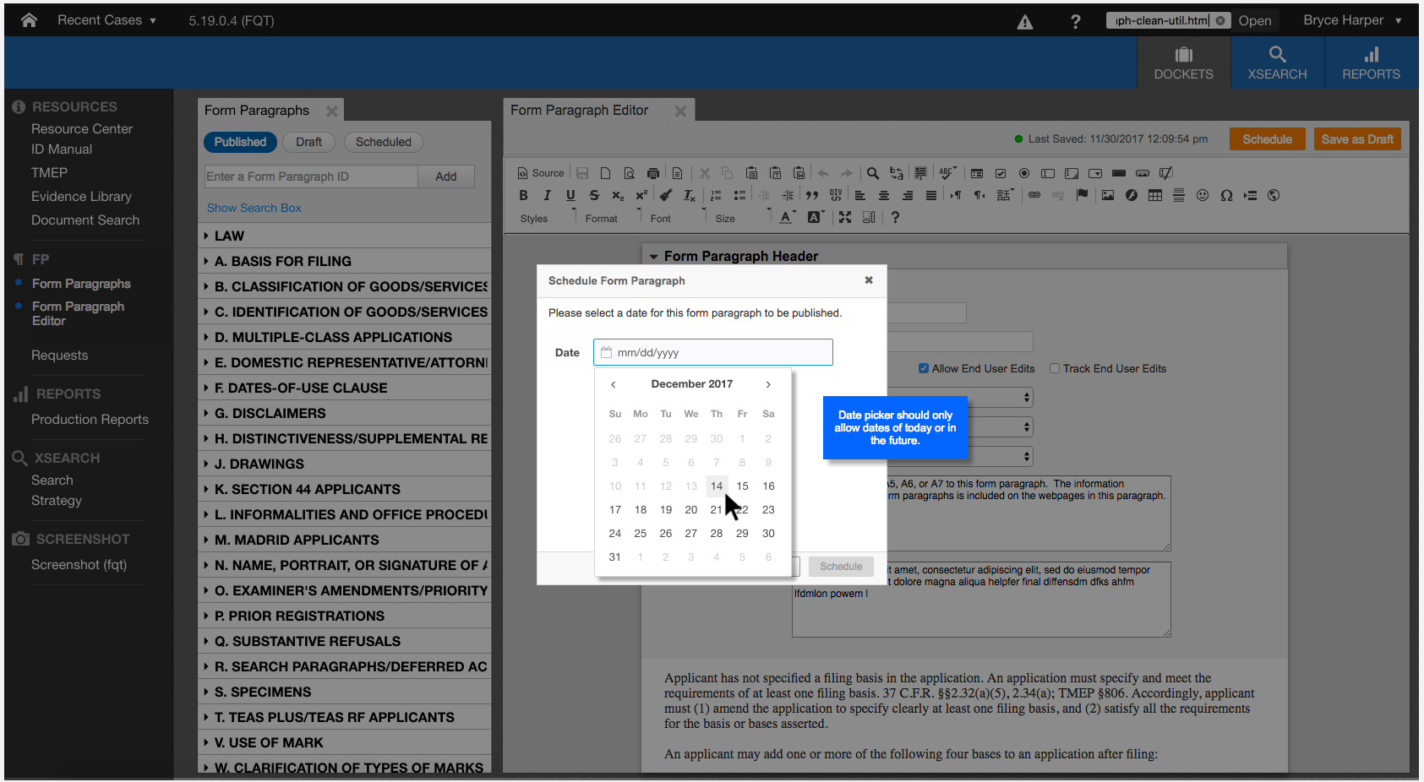Expand A. BASIS FOR FILING category
This screenshot has height=782, width=1424.
(345, 261)
